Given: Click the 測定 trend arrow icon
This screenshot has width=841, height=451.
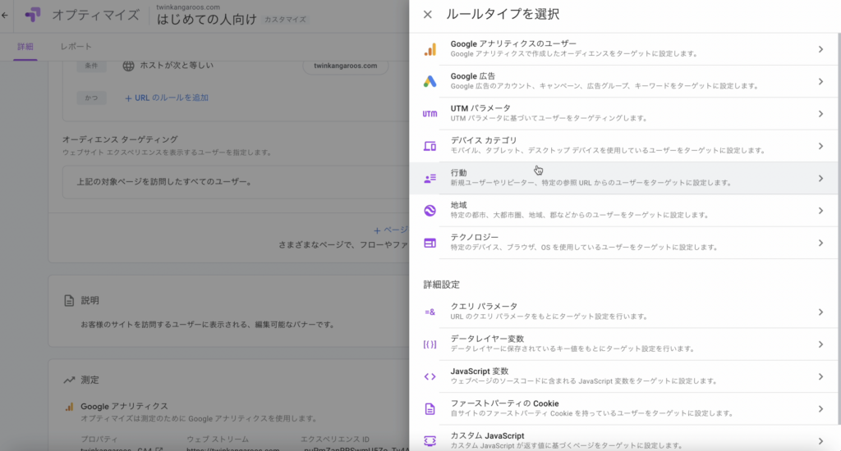Looking at the screenshot, I should pos(69,380).
